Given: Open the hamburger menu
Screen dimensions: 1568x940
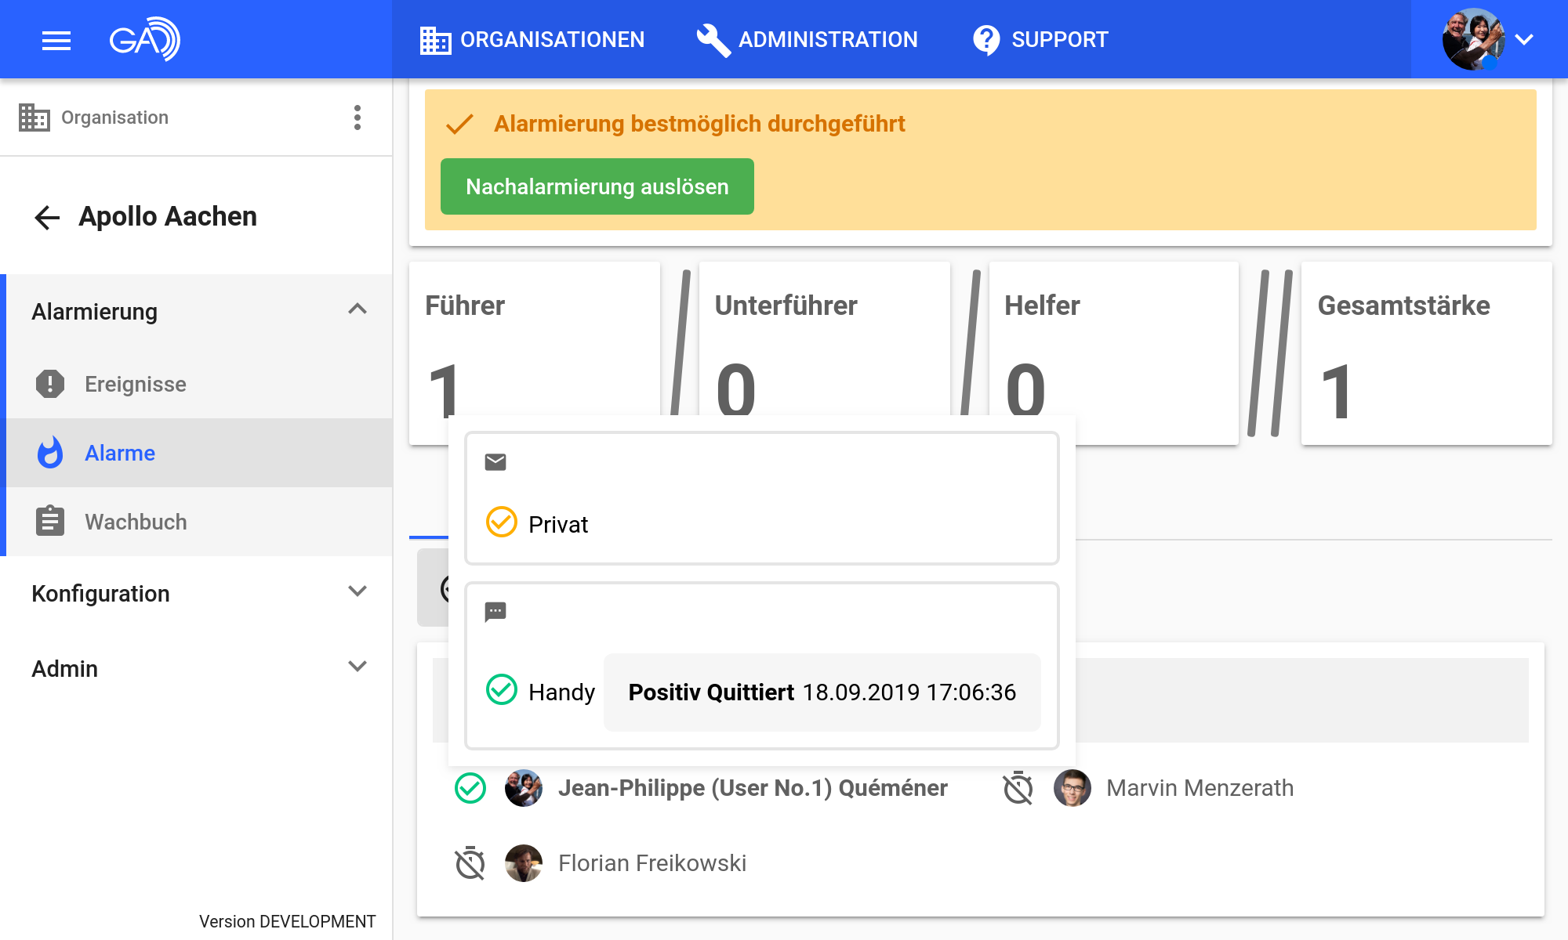Looking at the screenshot, I should coord(56,40).
